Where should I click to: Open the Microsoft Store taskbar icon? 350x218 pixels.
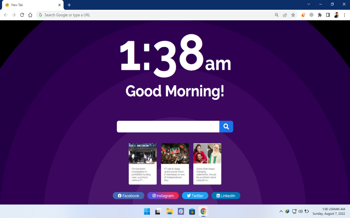pyautogui.click(x=192, y=211)
